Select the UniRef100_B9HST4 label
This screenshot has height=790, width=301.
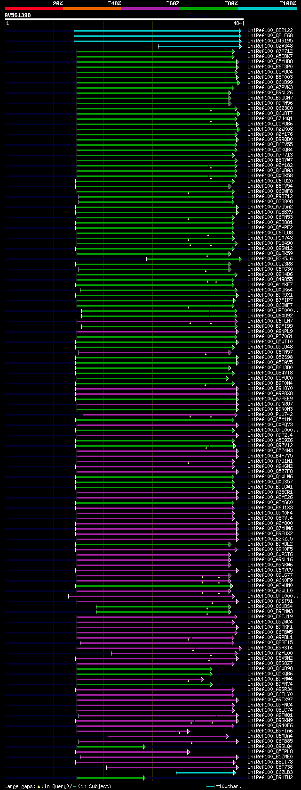point(270,648)
